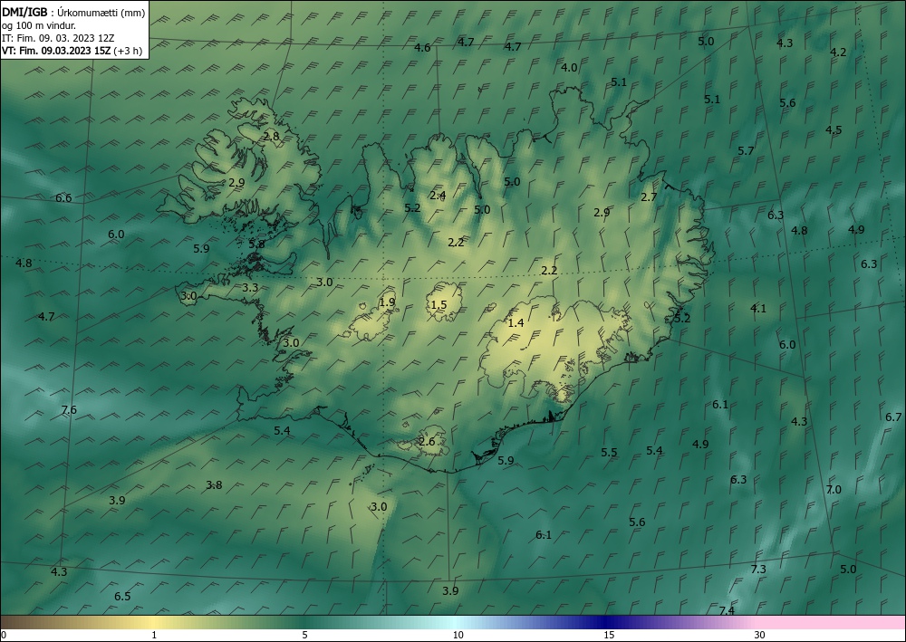This screenshot has height=642, width=906.
Task: Click the 7.3 value in the southeast ocean
Action: coord(758,569)
